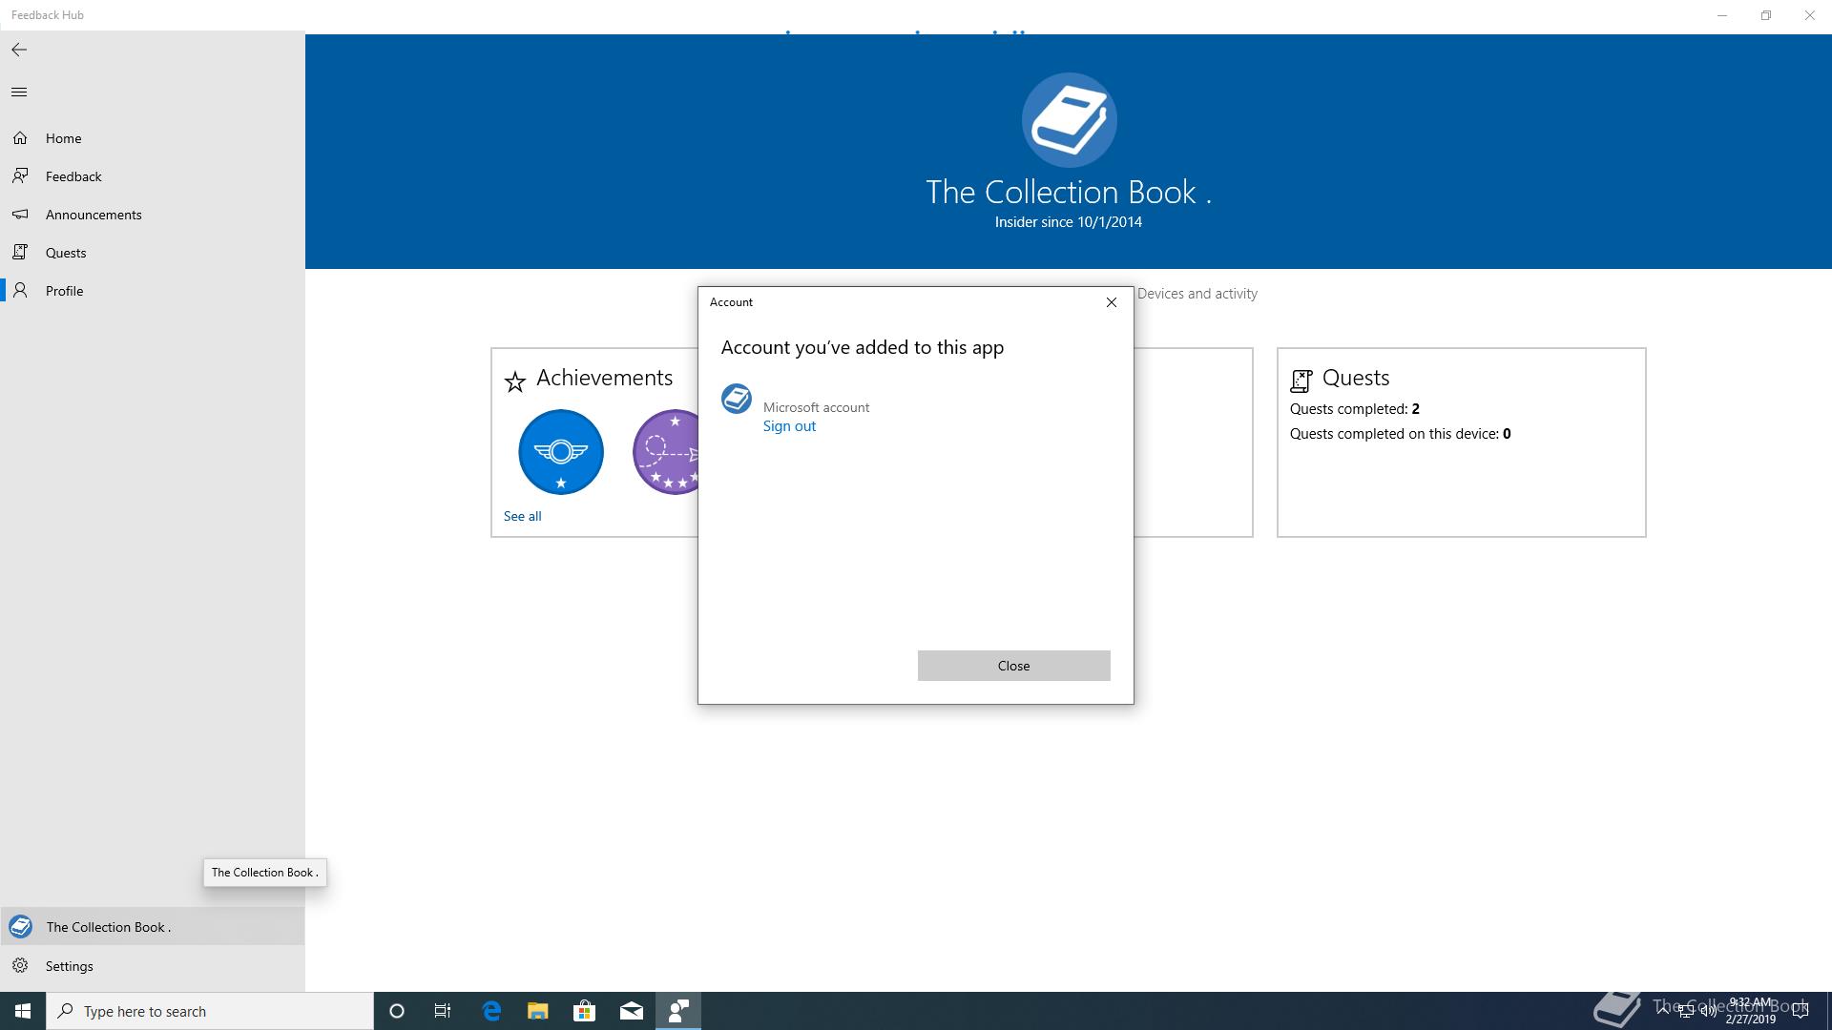Viewport: 1832px width, 1030px height.
Task: Click the Achievements star icon
Action: coord(515,382)
